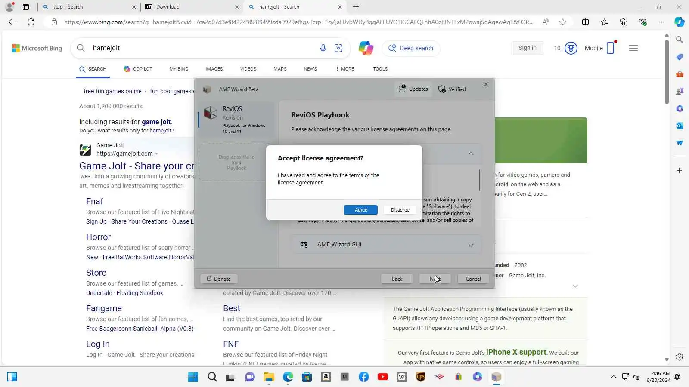Click the Edge address bar URL

(298, 22)
